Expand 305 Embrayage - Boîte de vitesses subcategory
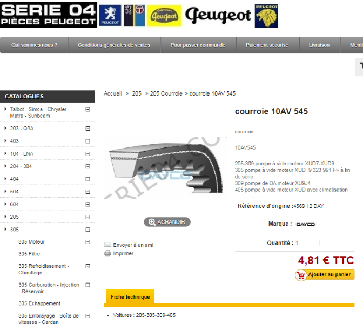Image resolution: width=363 pixels, height=324 pixels. (88, 316)
